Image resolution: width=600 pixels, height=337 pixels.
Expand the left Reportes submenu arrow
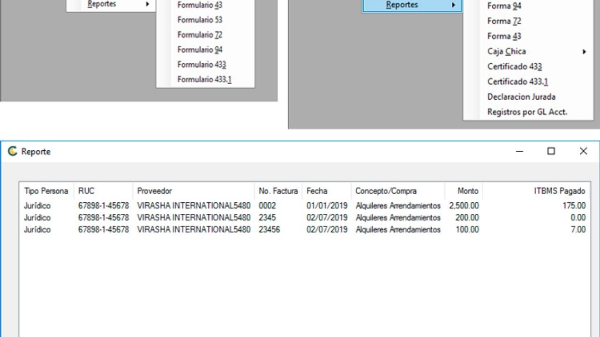click(147, 4)
